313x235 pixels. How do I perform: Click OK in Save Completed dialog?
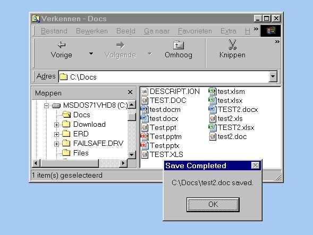click(x=213, y=205)
